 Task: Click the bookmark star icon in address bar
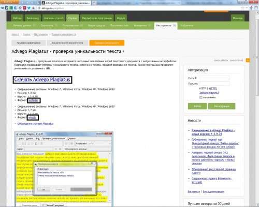pos(242,8)
